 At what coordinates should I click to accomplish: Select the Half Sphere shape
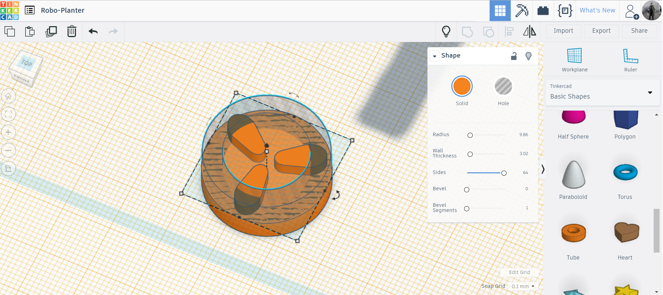[x=573, y=126]
